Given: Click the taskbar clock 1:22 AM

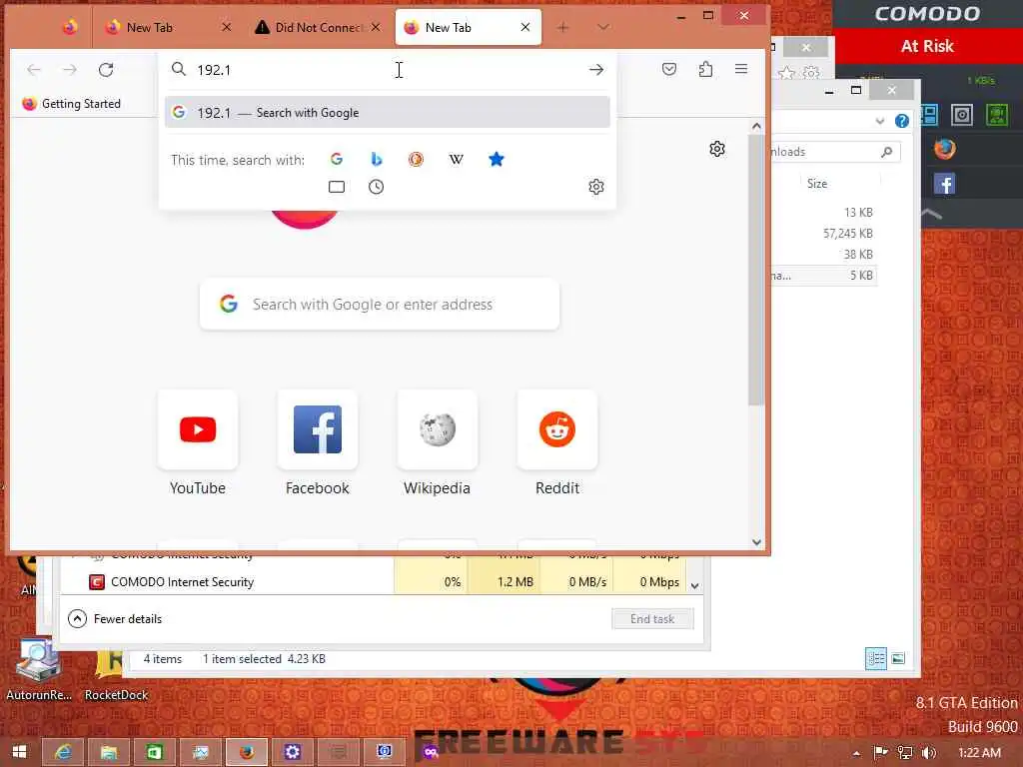Looking at the screenshot, I should tap(979, 753).
